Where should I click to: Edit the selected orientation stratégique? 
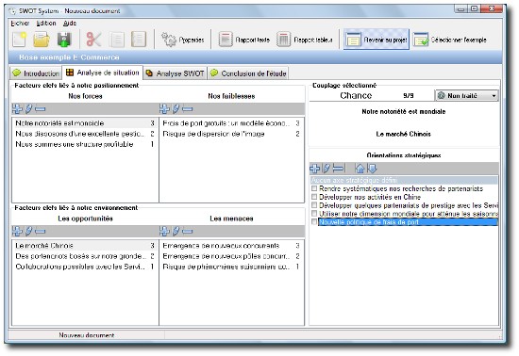click(x=326, y=169)
